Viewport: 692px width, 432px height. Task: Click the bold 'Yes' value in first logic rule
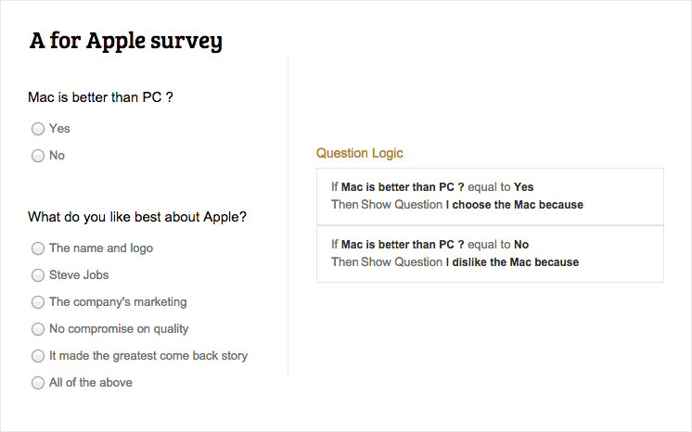523,187
